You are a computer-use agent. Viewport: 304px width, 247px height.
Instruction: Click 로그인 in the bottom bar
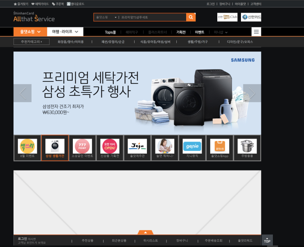click(22, 239)
